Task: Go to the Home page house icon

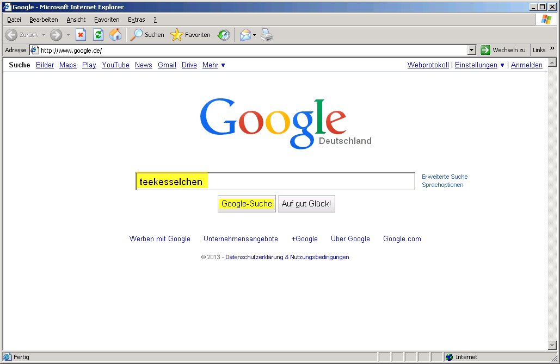Action: pos(115,35)
